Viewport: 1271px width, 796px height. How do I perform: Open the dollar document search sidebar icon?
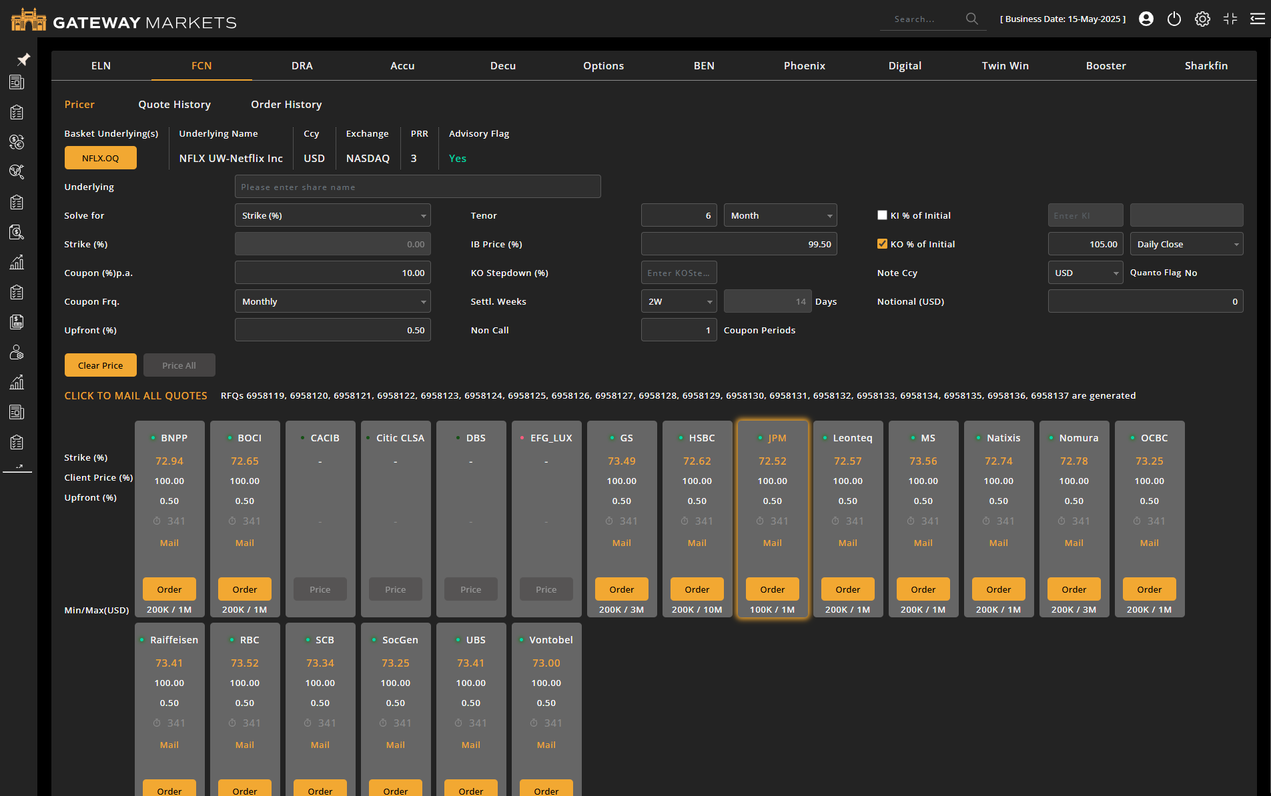coord(17,232)
